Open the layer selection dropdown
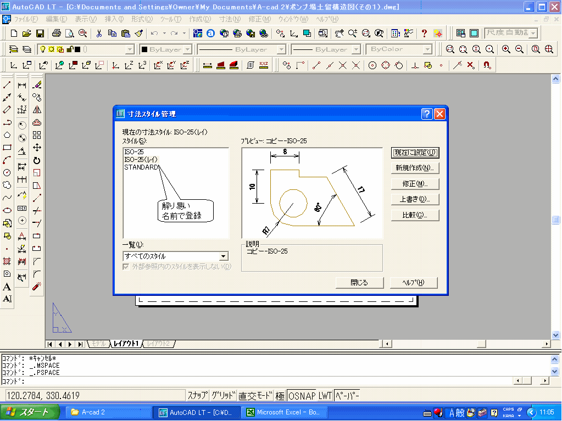 click(130, 49)
